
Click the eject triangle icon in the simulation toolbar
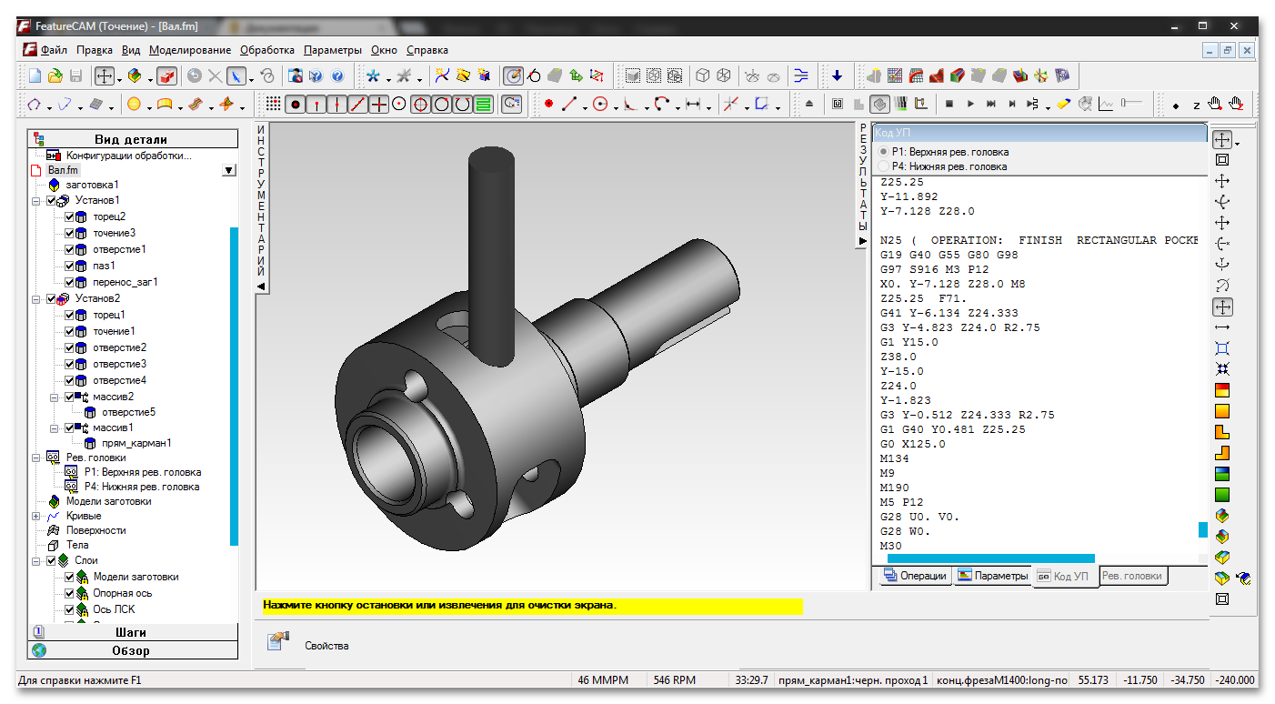[809, 105]
